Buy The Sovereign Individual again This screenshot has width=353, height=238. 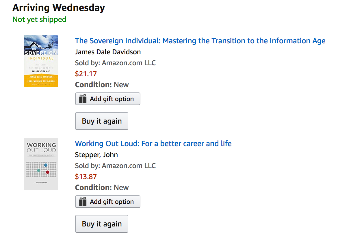(x=102, y=121)
